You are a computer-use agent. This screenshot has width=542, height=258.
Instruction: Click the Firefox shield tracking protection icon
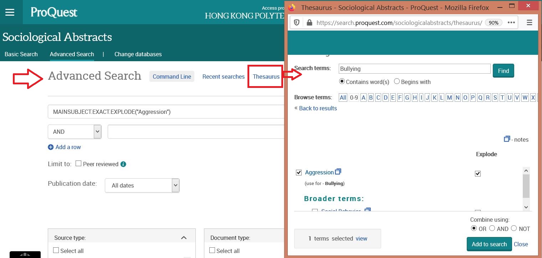[297, 22]
